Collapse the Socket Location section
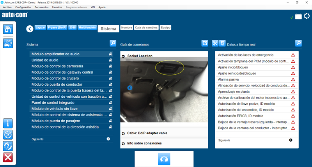Image resolution: width=312 pixels, height=167 pixels. 123,56
